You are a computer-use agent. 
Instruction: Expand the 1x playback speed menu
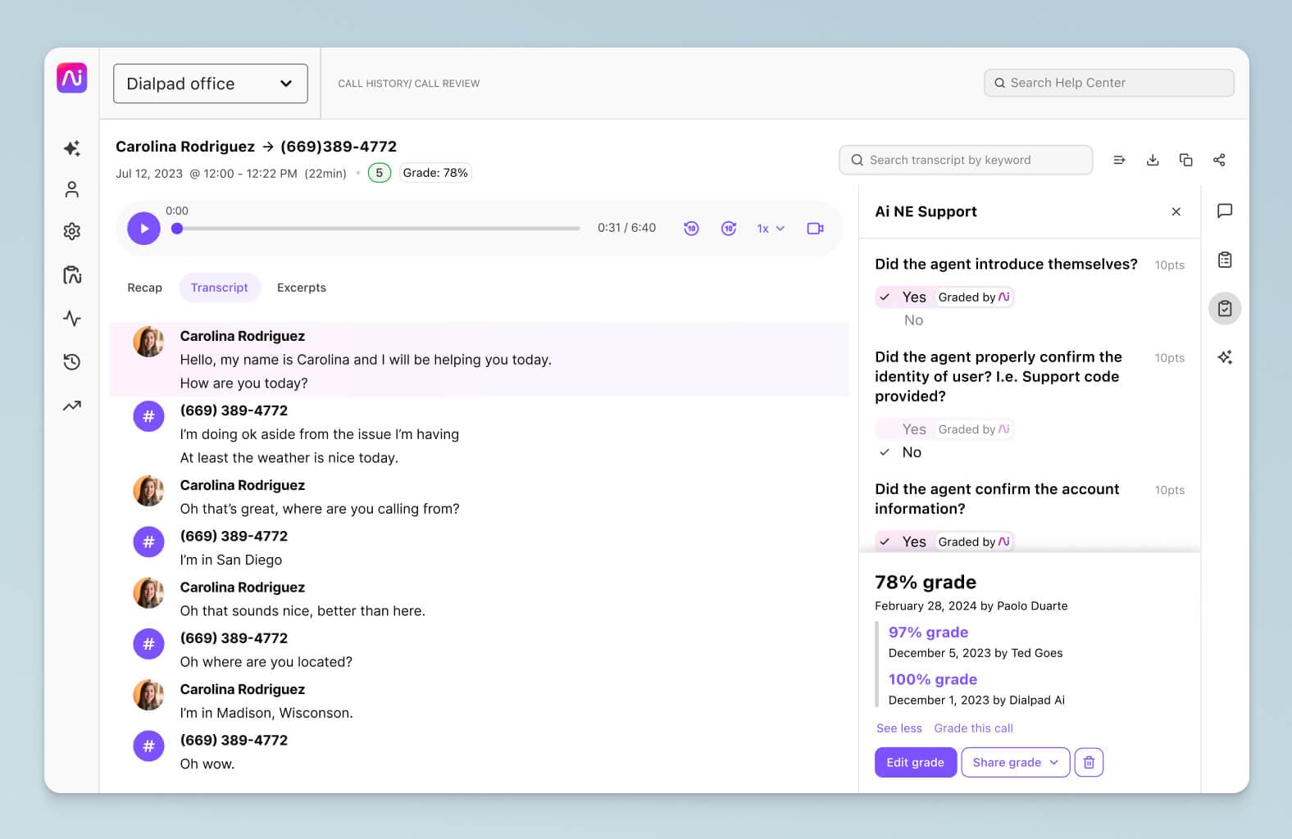pos(770,229)
